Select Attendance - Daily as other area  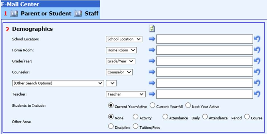[165, 117]
